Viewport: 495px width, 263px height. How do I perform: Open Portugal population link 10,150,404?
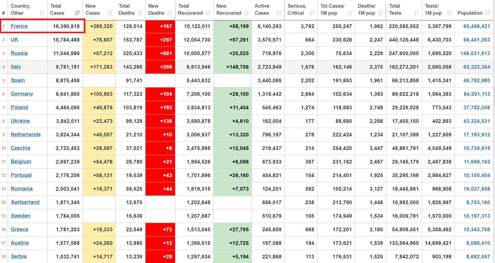(x=477, y=175)
